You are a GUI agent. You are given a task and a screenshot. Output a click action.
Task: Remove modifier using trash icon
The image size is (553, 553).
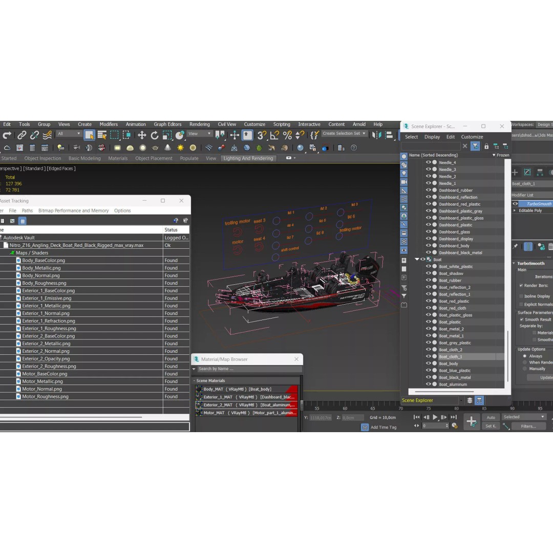point(550,246)
